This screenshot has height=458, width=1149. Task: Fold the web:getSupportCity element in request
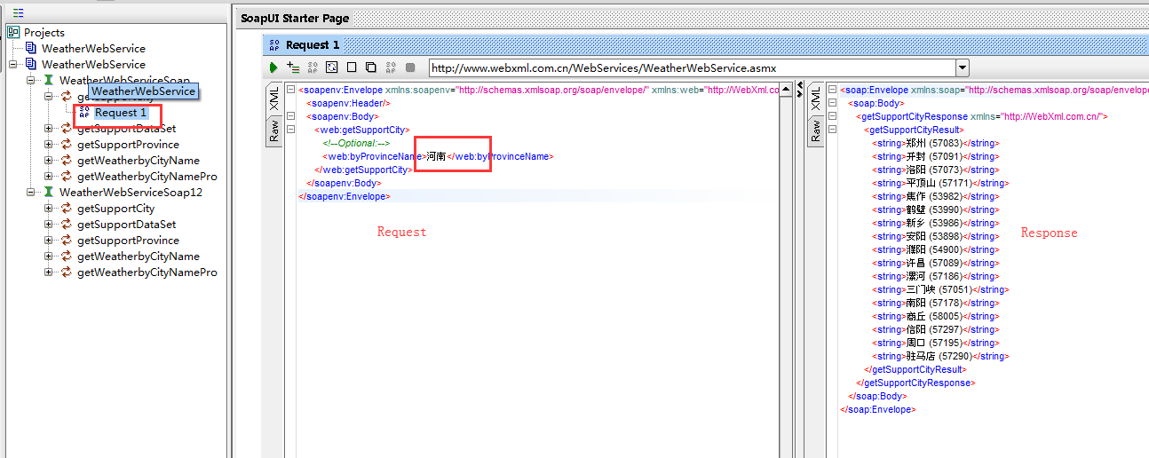[290, 130]
